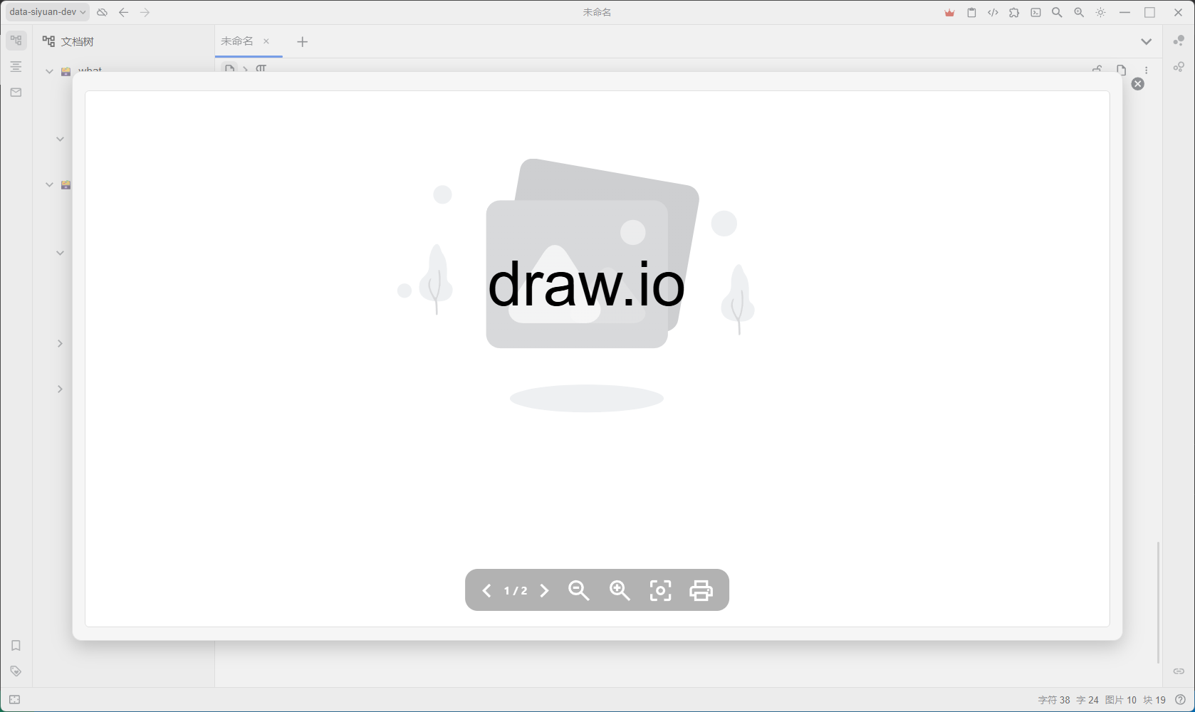Open the inbox envelope panel
This screenshot has width=1195, height=712.
[x=16, y=92]
